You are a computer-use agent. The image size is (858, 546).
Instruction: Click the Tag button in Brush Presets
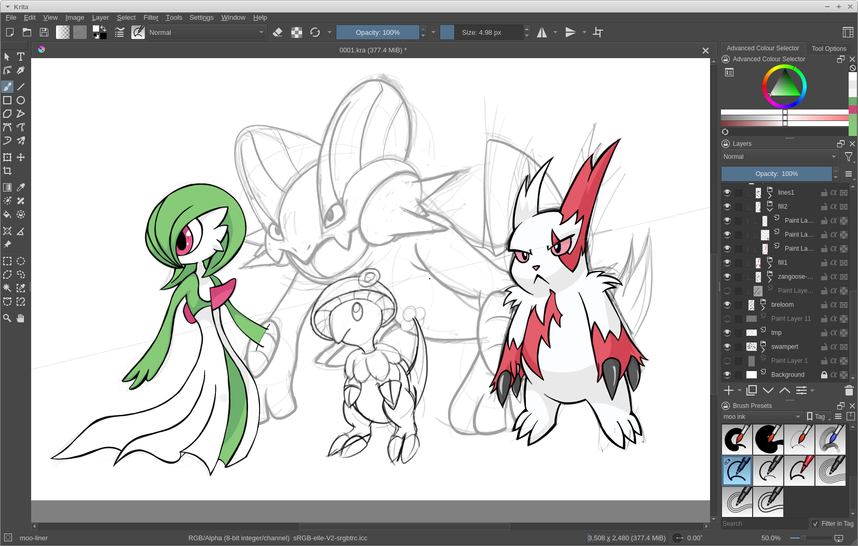pyautogui.click(x=819, y=417)
